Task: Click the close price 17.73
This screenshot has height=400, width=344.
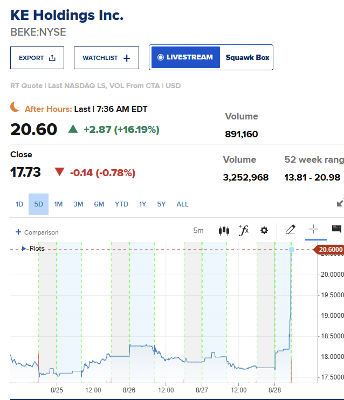Action: pos(25,172)
